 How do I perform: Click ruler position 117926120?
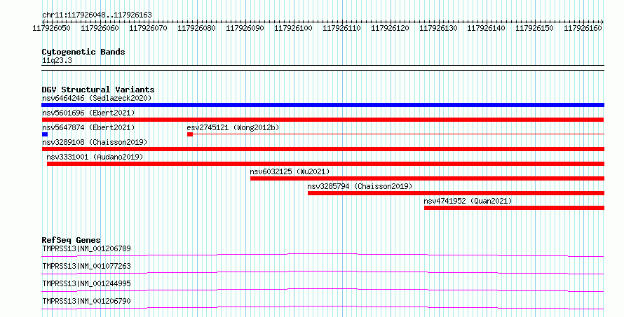390,28
